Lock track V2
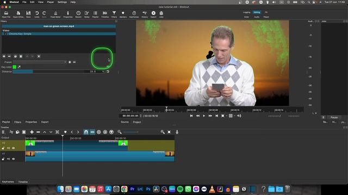 pyautogui.click(x=3, y=148)
